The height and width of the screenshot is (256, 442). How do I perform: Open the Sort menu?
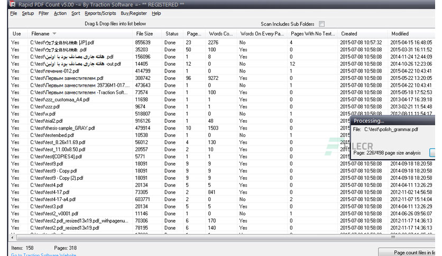point(76,13)
